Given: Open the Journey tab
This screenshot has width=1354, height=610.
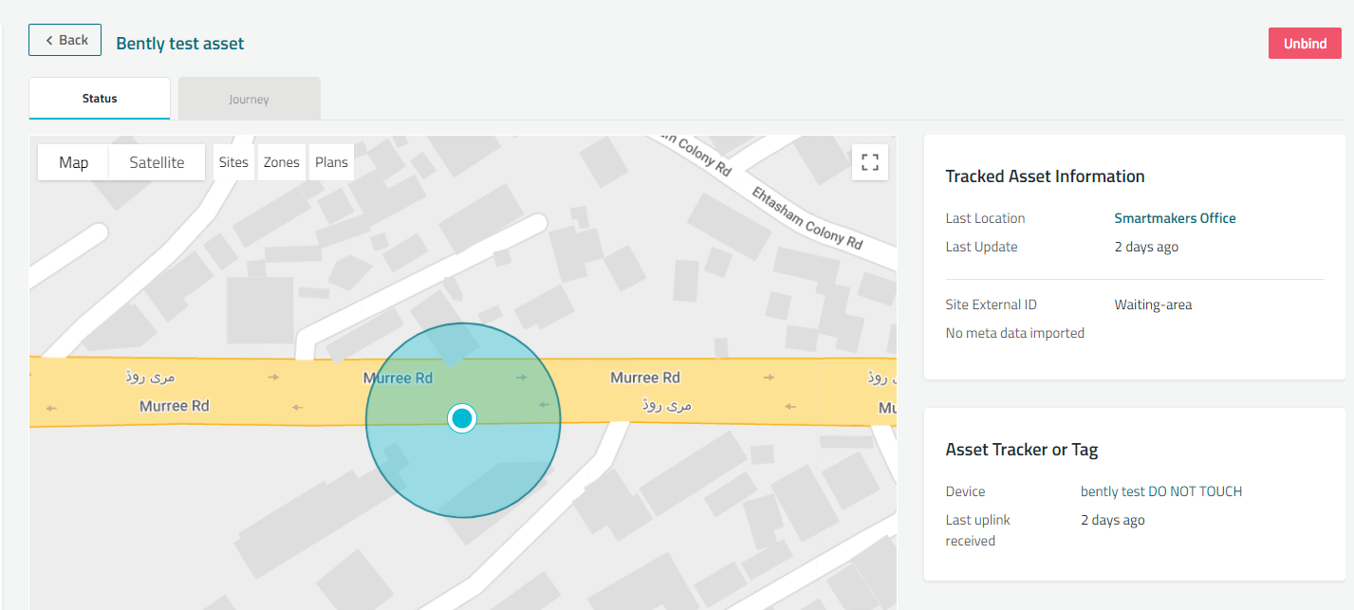Looking at the screenshot, I should click(x=249, y=99).
